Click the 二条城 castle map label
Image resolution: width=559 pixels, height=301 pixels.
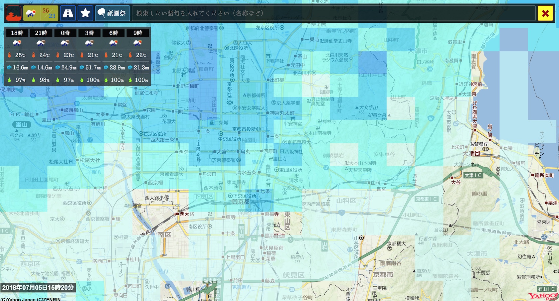coord(221,122)
